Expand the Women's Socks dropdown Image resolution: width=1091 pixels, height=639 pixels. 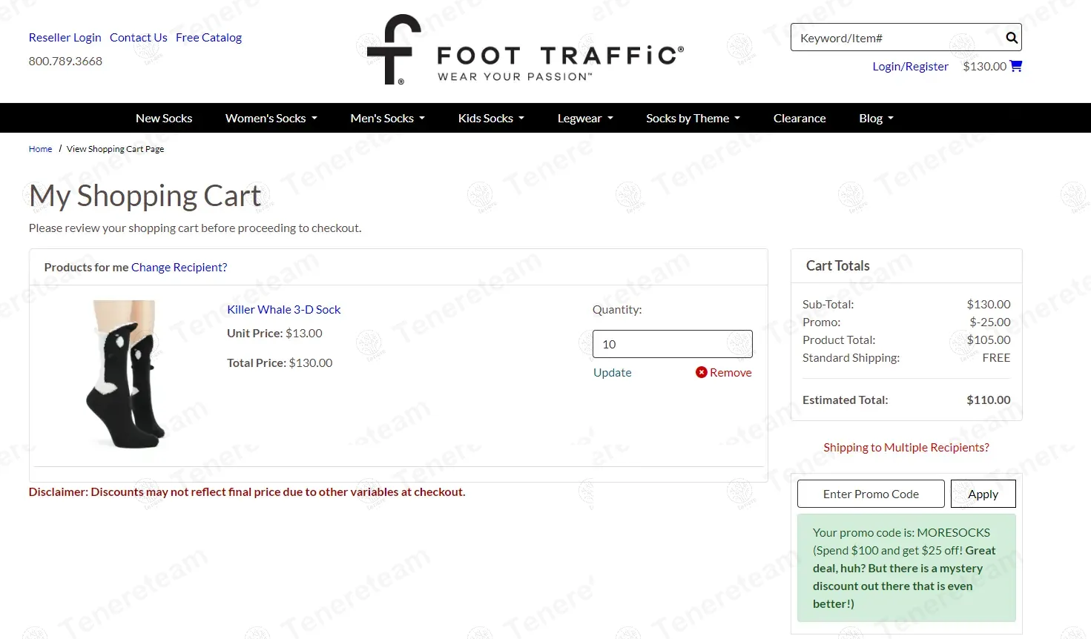coord(271,118)
